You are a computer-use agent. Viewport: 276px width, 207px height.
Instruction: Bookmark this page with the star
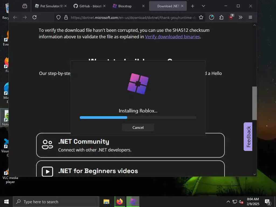pos(201,17)
